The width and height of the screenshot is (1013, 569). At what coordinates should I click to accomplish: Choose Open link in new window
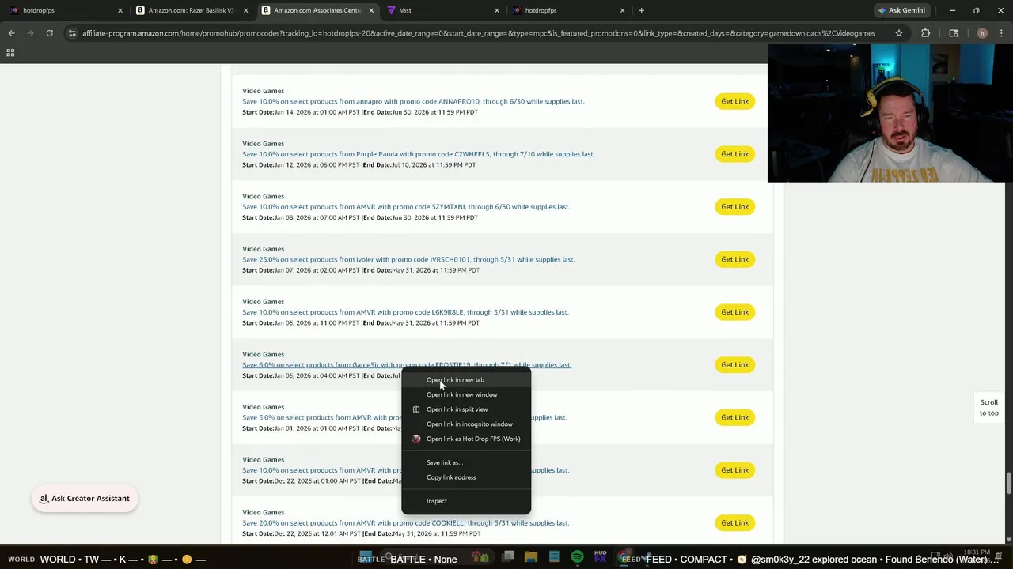click(x=466, y=394)
